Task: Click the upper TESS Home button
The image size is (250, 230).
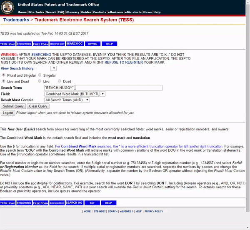Action: point(7,44)
